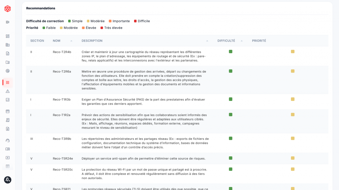Click green difficulty swatch for Reco-T1R3b
The width and height of the screenshot is (339, 190).
click(x=231, y=99)
